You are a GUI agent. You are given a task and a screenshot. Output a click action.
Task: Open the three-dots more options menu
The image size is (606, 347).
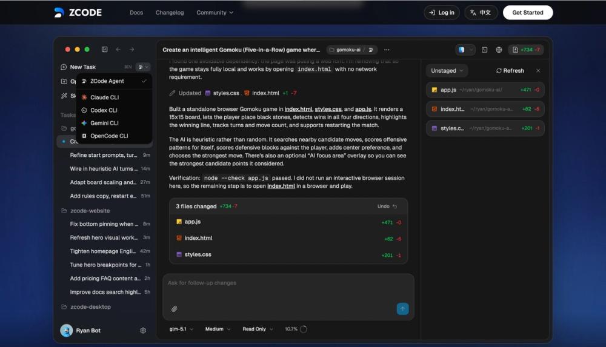(x=387, y=50)
